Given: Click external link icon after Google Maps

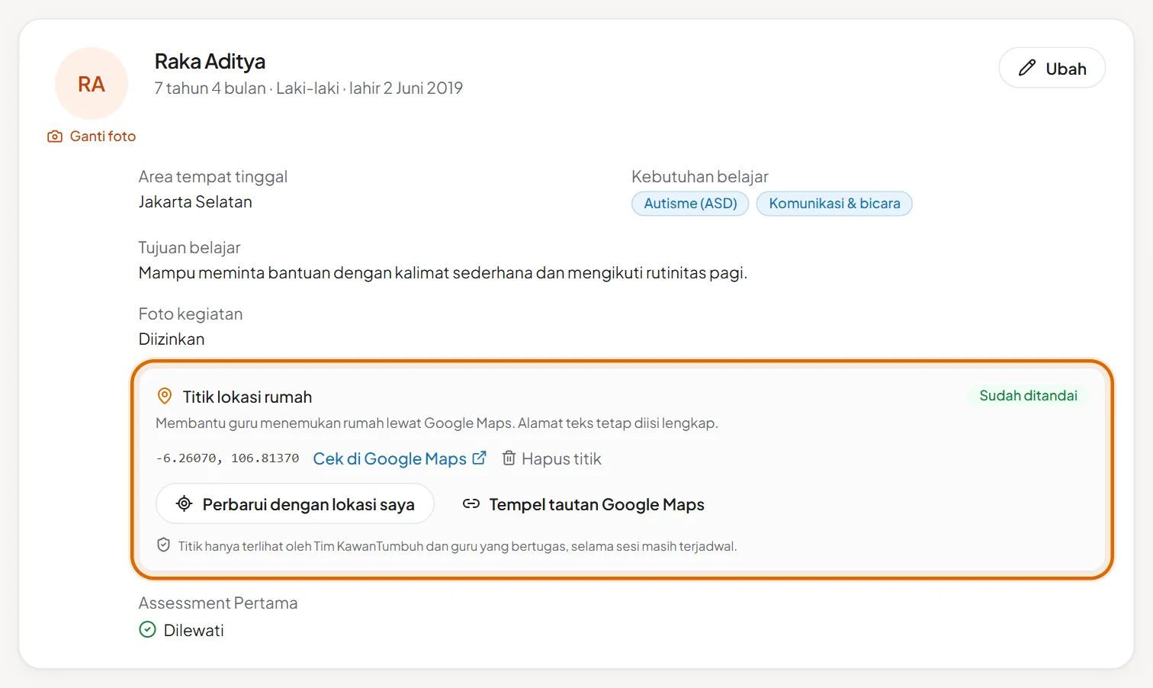Looking at the screenshot, I should click(x=480, y=458).
